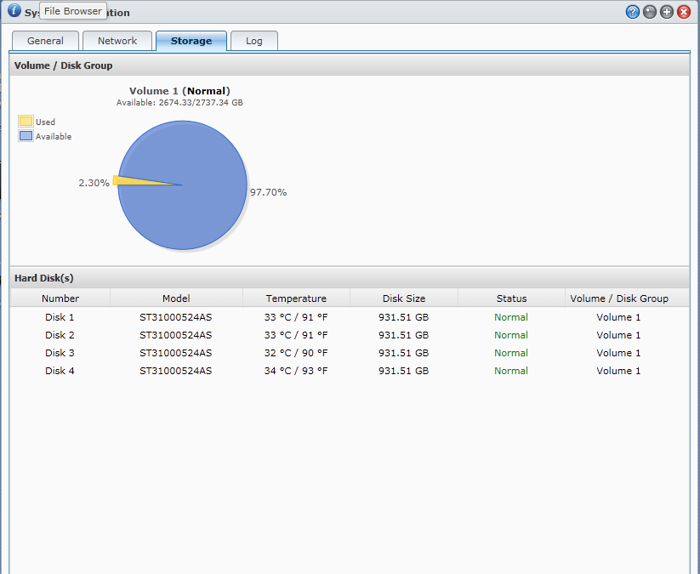
Task: Click Disk 3 temperature 32 °C / 90 °F
Action: pyautogui.click(x=296, y=353)
